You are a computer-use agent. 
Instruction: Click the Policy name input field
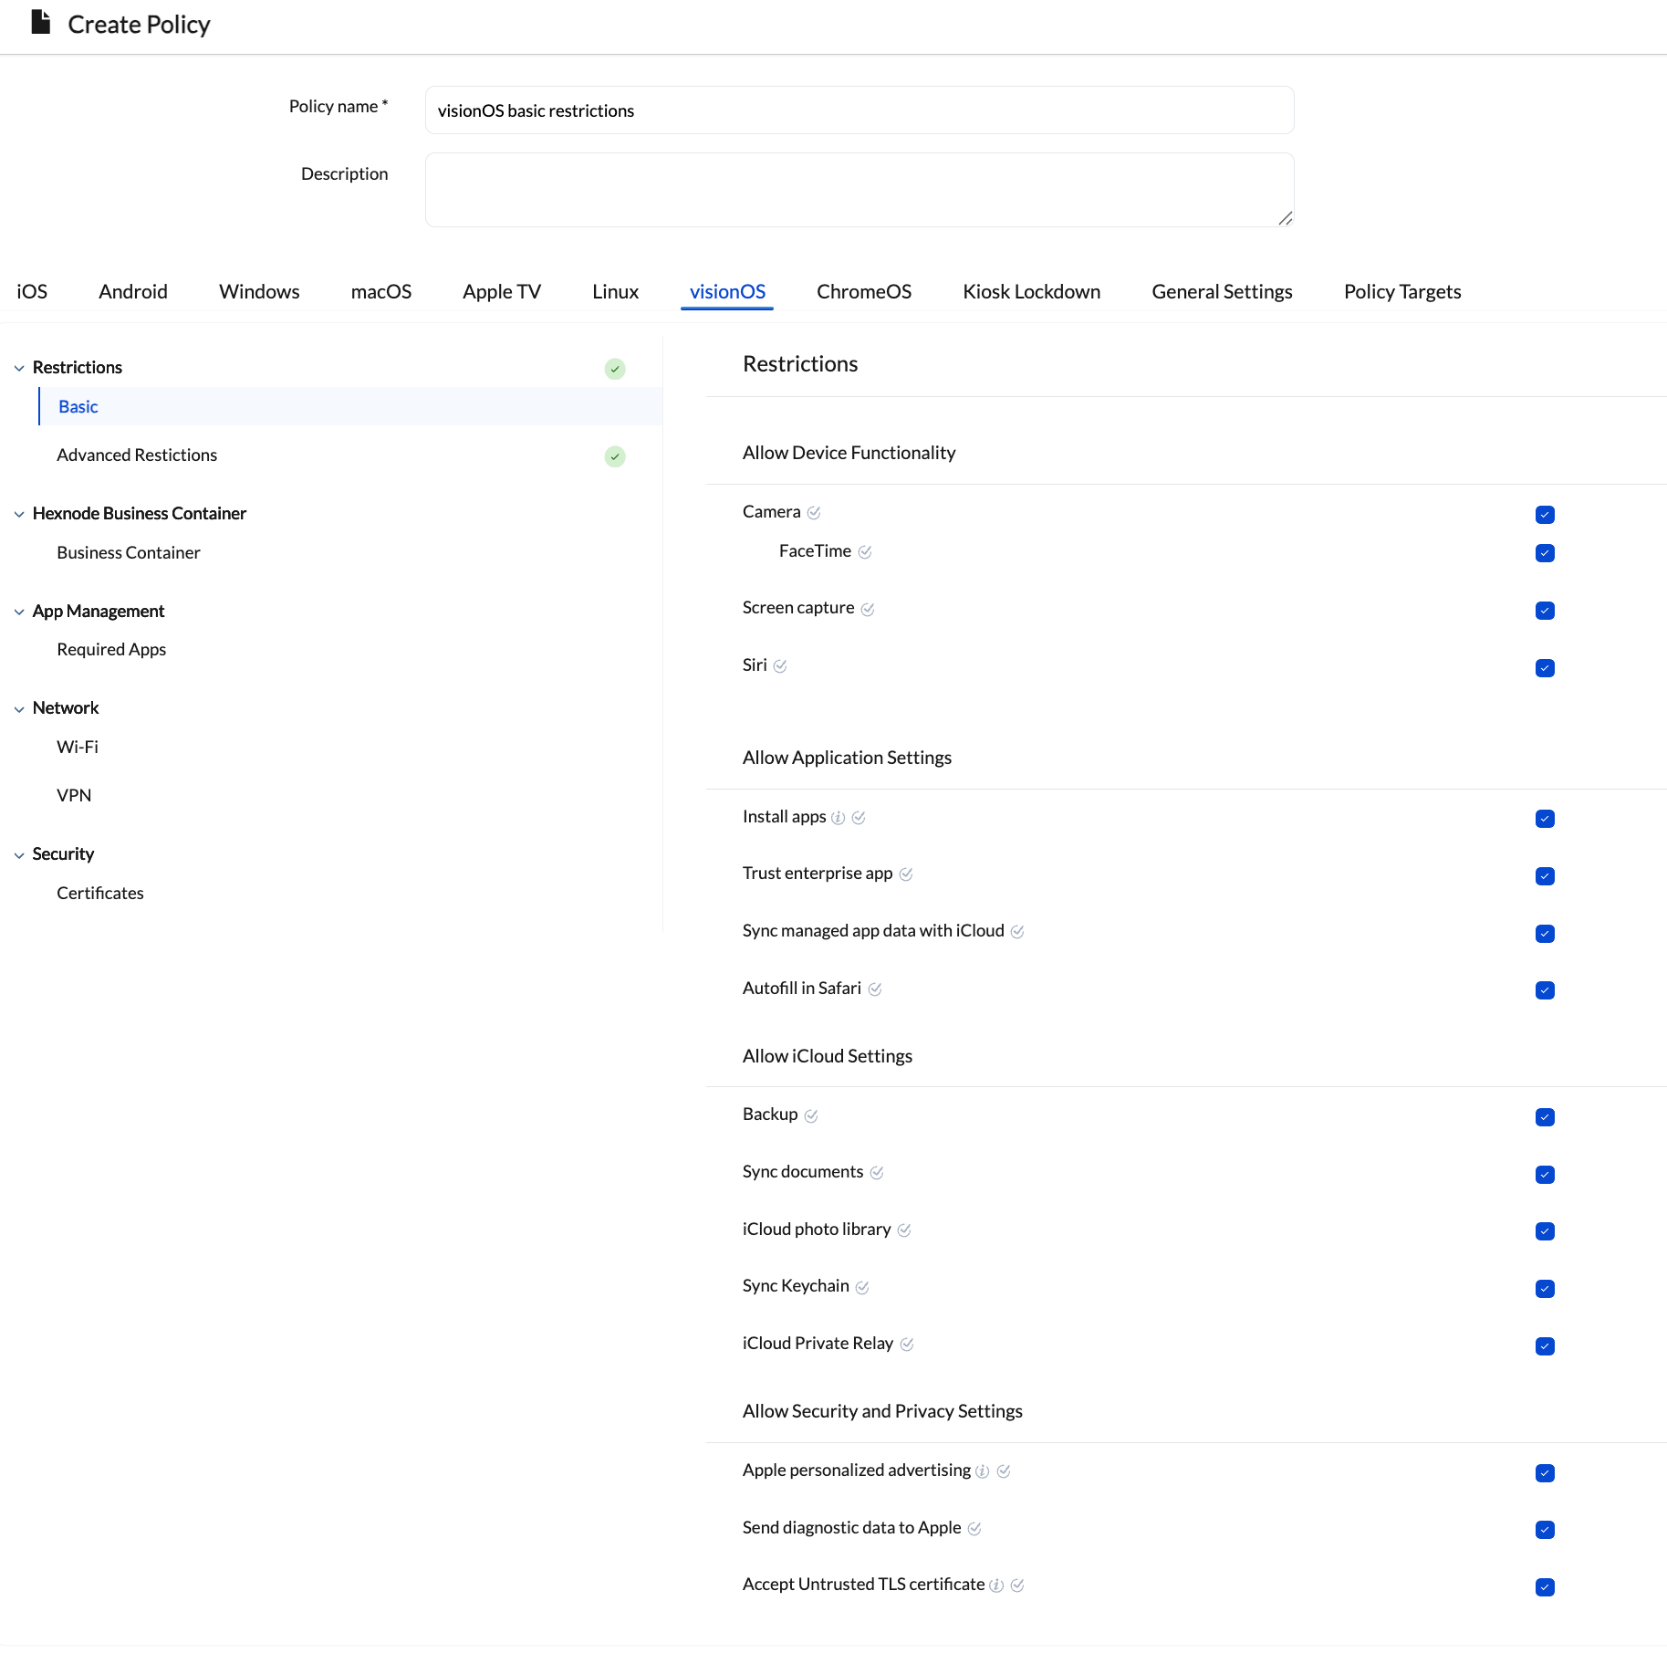click(x=860, y=110)
